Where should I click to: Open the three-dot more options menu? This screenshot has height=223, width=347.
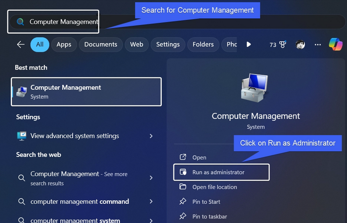point(318,44)
